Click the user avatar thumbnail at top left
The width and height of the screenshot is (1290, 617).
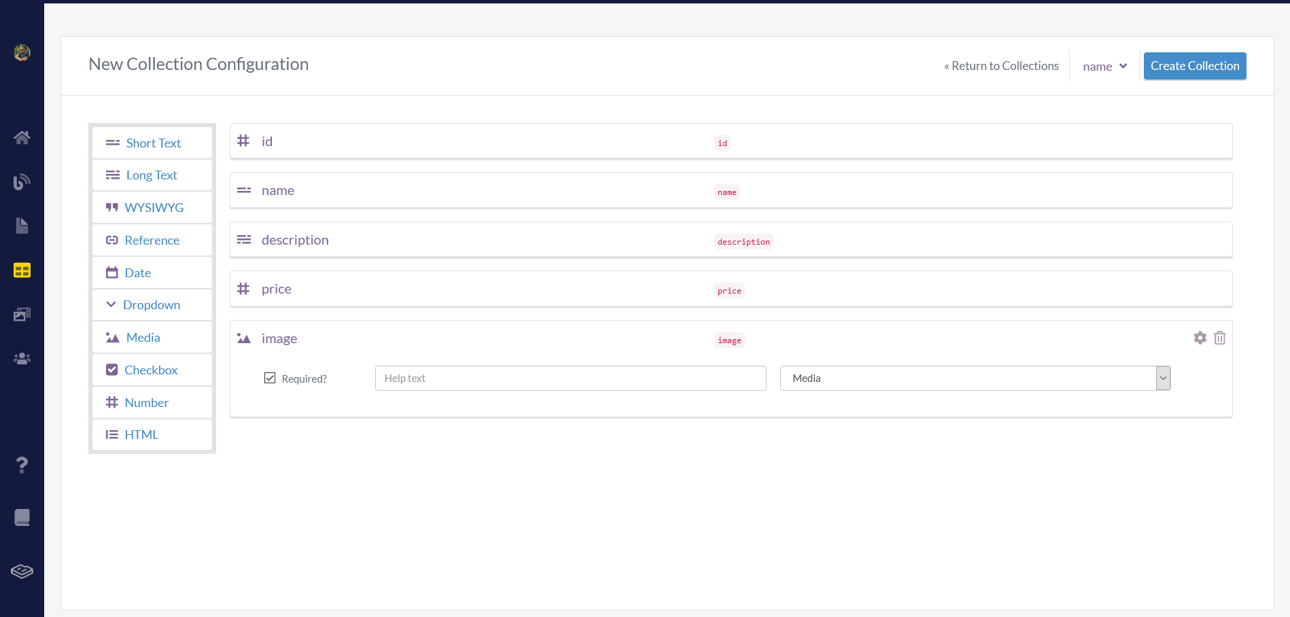pos(21,52)
